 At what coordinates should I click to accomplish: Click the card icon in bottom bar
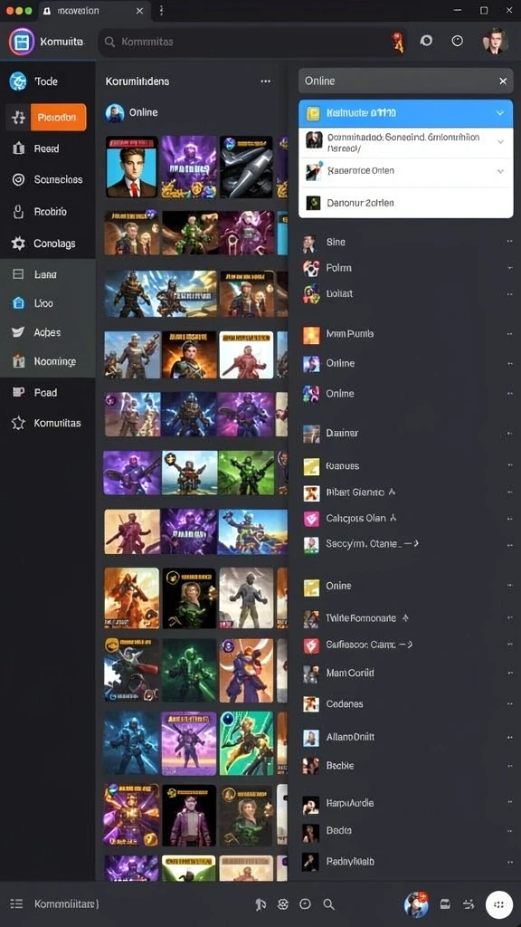(x=445, y=904)
